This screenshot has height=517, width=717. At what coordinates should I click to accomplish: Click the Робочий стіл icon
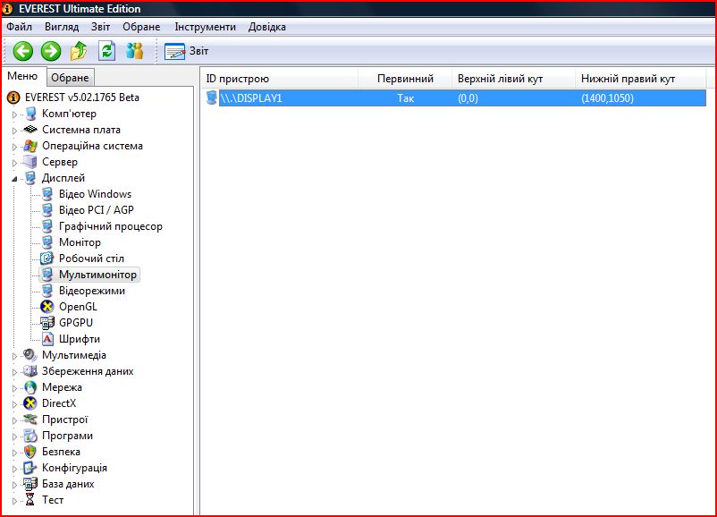[x=47, y=258]
